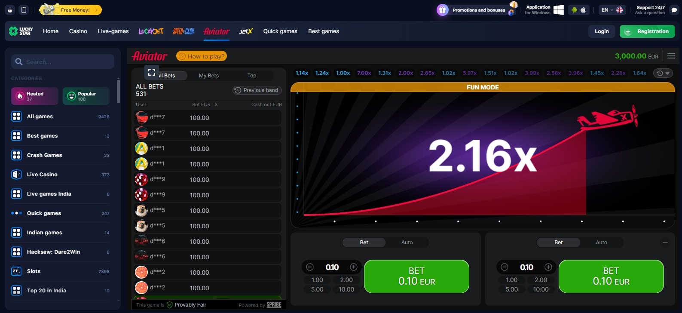Open Provably Fair info

[x=187, y=305]
